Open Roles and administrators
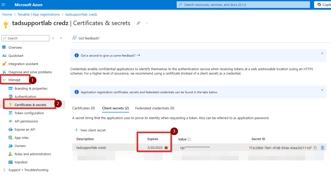 [x=33, y=154]
